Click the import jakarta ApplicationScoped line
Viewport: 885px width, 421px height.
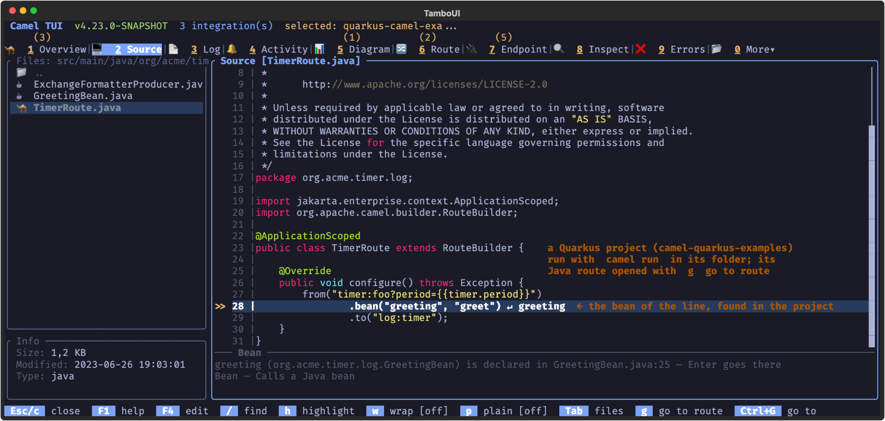(407, 201)
